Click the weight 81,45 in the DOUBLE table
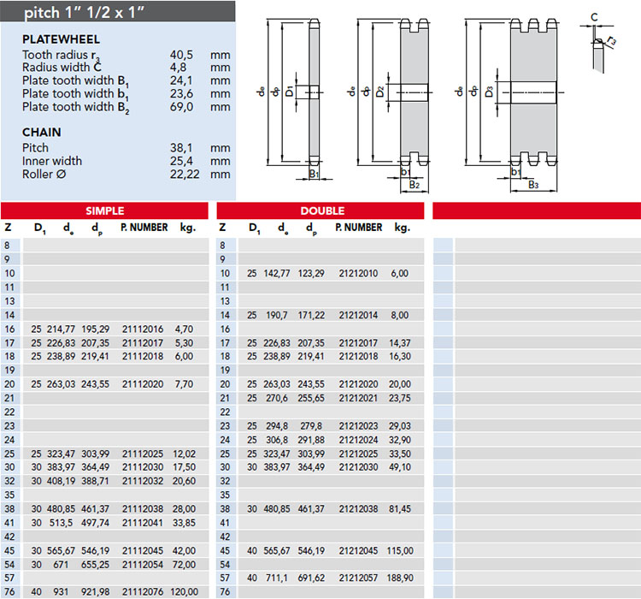This screenshot has width=641, height=599. [400, 508]
